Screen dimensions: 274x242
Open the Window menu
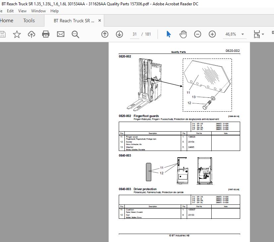tap(38, 11)
